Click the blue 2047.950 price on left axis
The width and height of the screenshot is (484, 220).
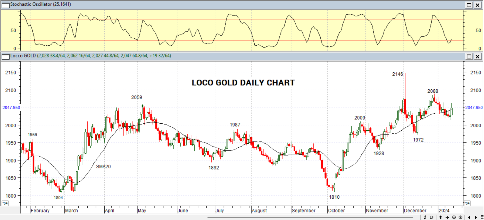click(x=11, y=108)
